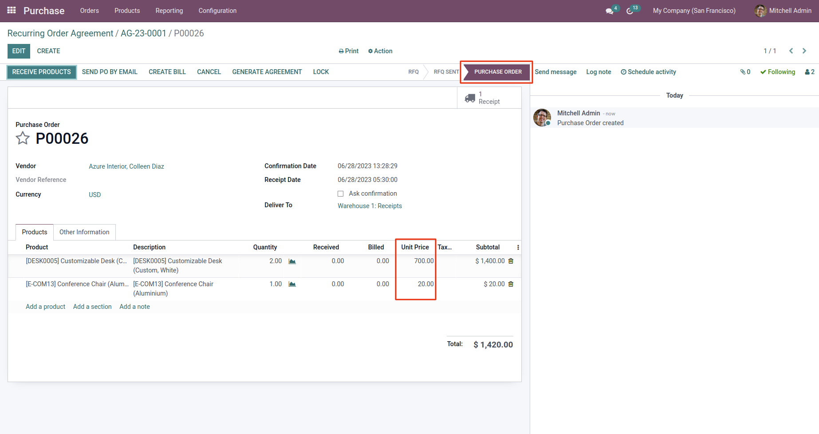Click the CREATE BILL button

167,72
